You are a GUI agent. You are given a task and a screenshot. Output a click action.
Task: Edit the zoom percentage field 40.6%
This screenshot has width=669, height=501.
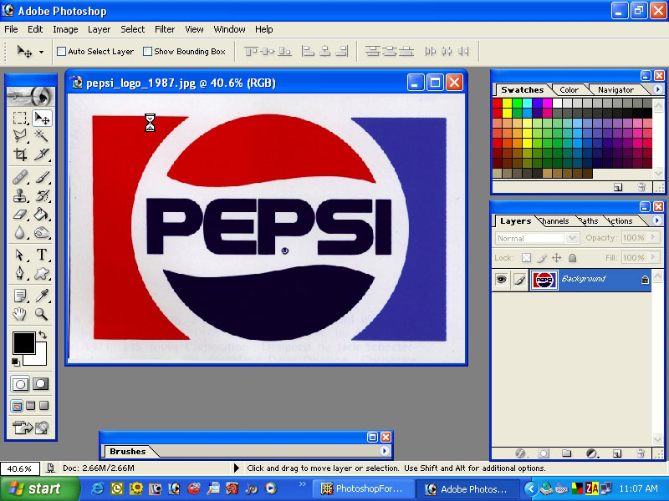(19, 468)
